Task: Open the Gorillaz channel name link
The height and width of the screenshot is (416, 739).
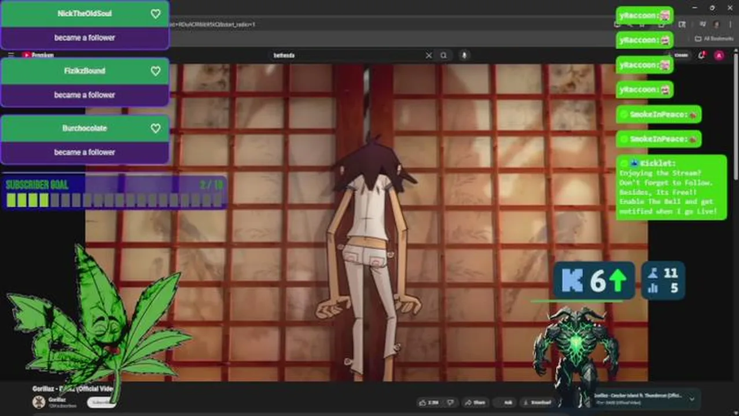Action: (x=57, y=399)
